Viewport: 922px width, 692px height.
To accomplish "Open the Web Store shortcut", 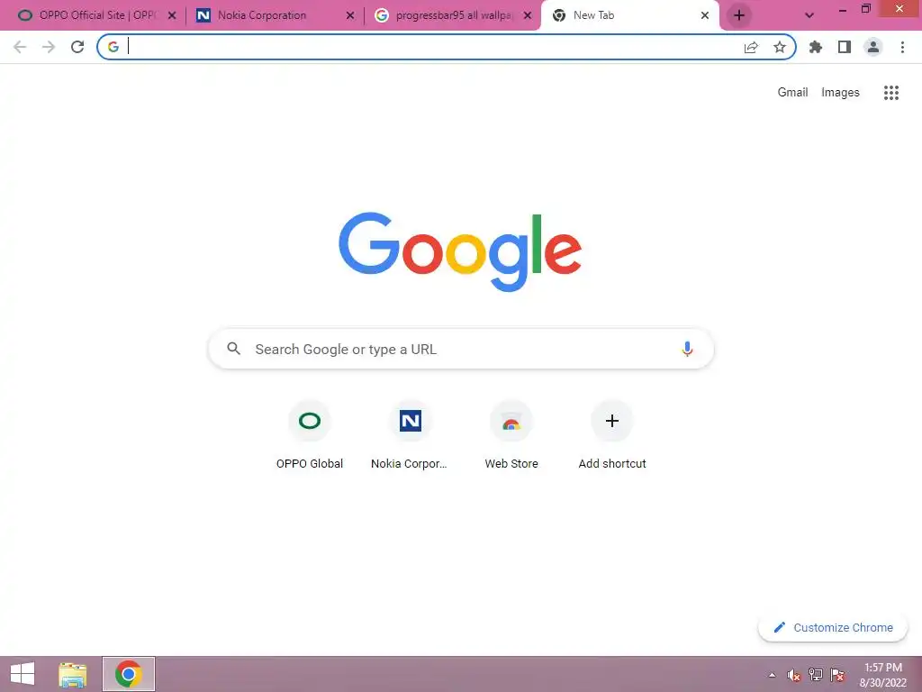I will click(x=511, y=435).
